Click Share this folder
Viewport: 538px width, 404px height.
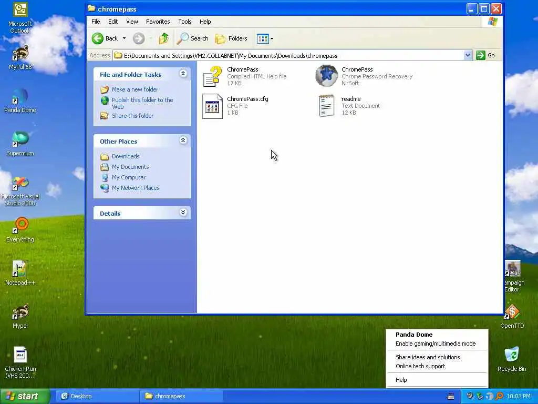pyautogui.click(x=132, y=116)
